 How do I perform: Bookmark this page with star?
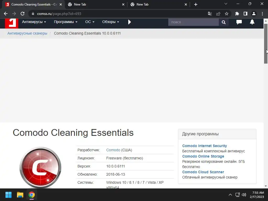point(227,14)
